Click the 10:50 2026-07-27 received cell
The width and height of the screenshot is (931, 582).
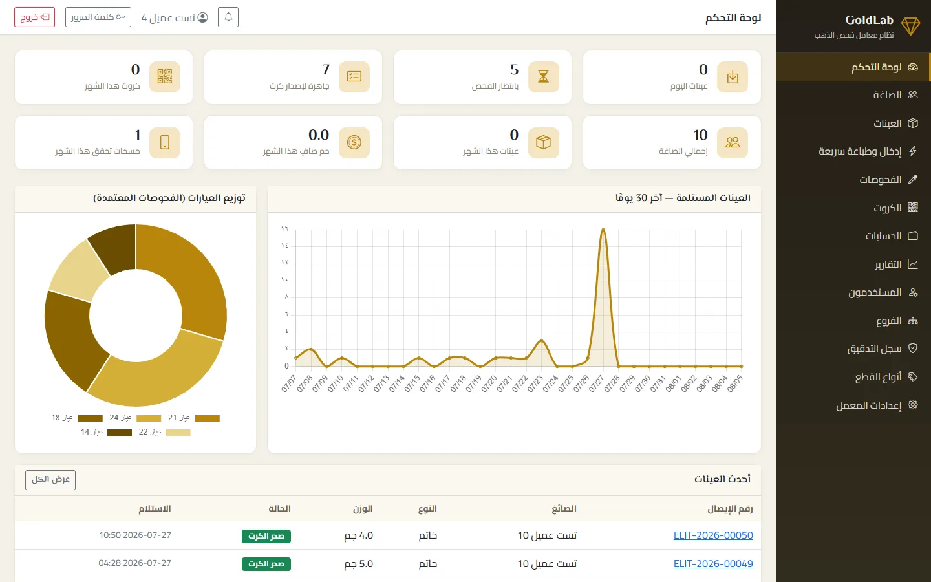135,535
